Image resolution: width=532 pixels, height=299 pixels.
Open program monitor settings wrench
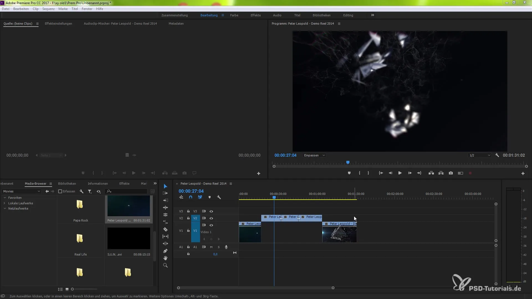[497, 155]
